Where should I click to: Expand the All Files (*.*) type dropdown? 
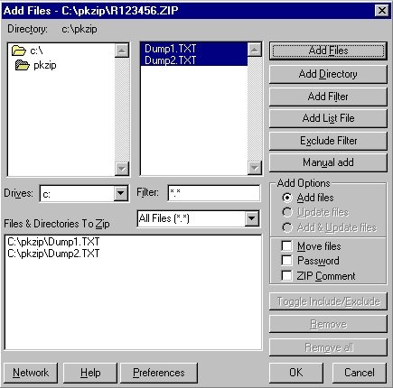tap(252, 218)
